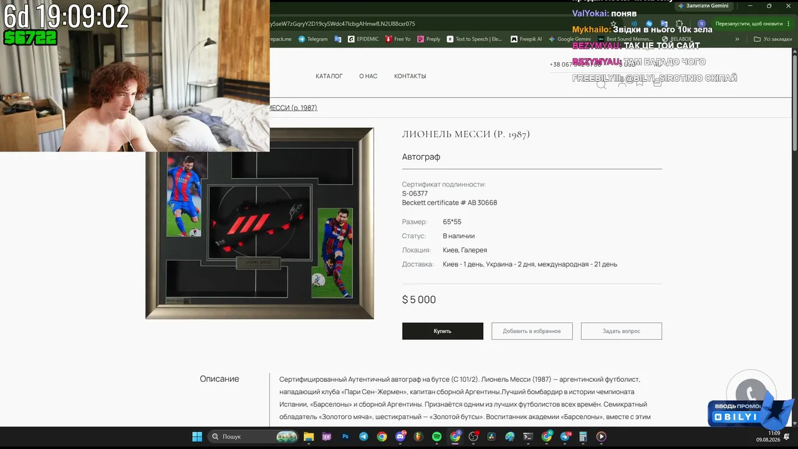Screen dimensions: 798x449
Task: Open Discord from the taskbar
Action: click(400, 437)
